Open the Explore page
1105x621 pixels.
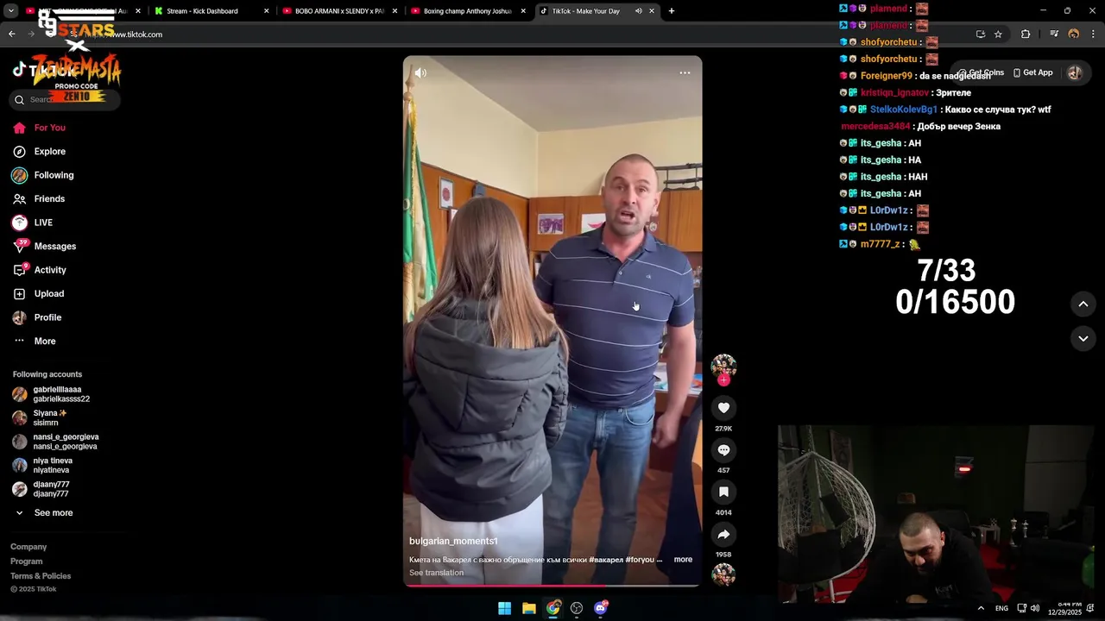click(x=39, y=152)
